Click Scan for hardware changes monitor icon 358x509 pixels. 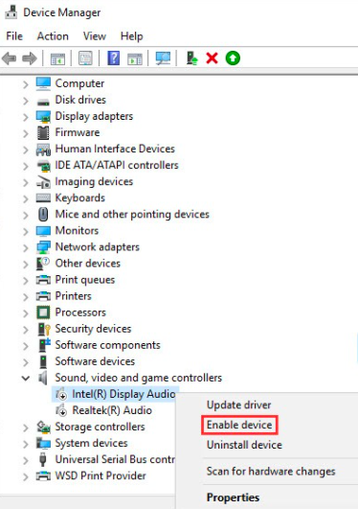(163, 58)
